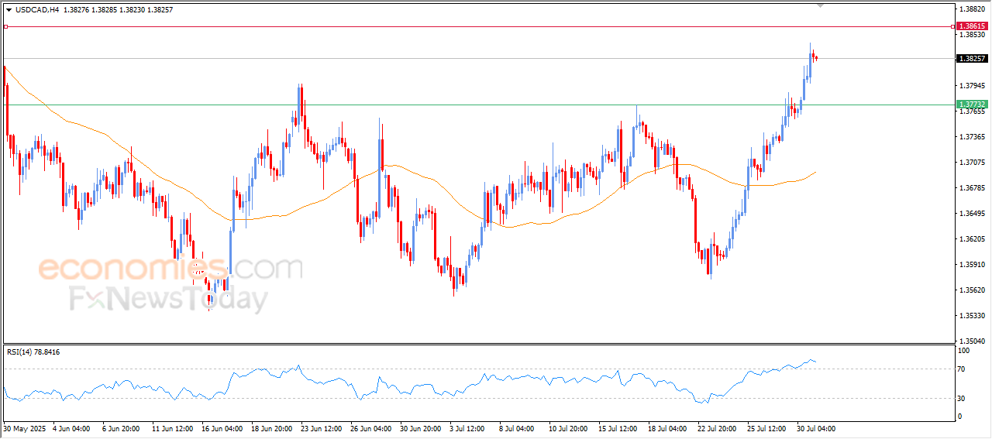Click the 15 Jul 12:00 date label

pos(619,428)
